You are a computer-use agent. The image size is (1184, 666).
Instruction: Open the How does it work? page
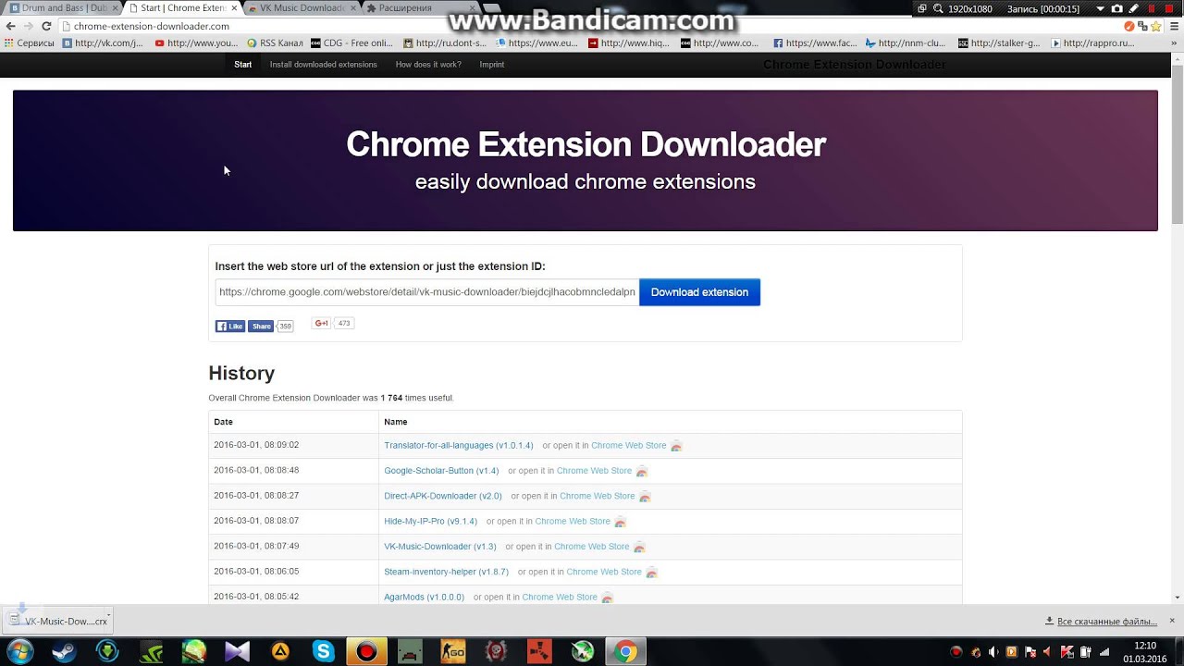coord(428,65)
